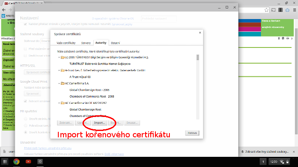Image resolution: width=298 pixels, height=167 pixels.
Task: Click the Smazat... button
Action: point(132,123)
